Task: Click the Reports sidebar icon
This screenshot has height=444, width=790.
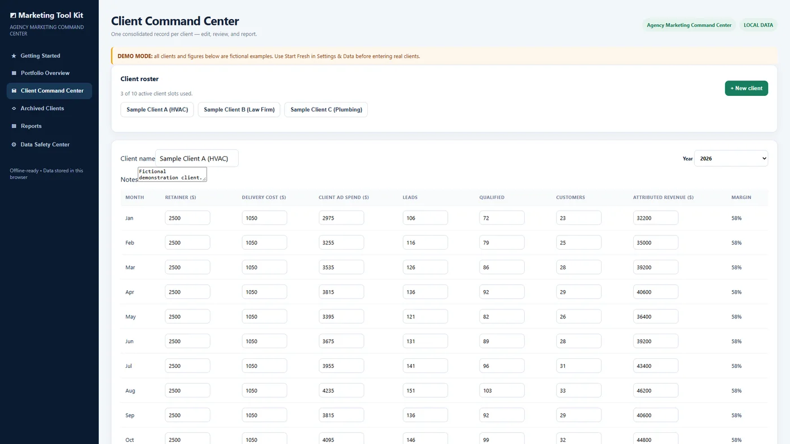Action: click(x=14, y=126)
